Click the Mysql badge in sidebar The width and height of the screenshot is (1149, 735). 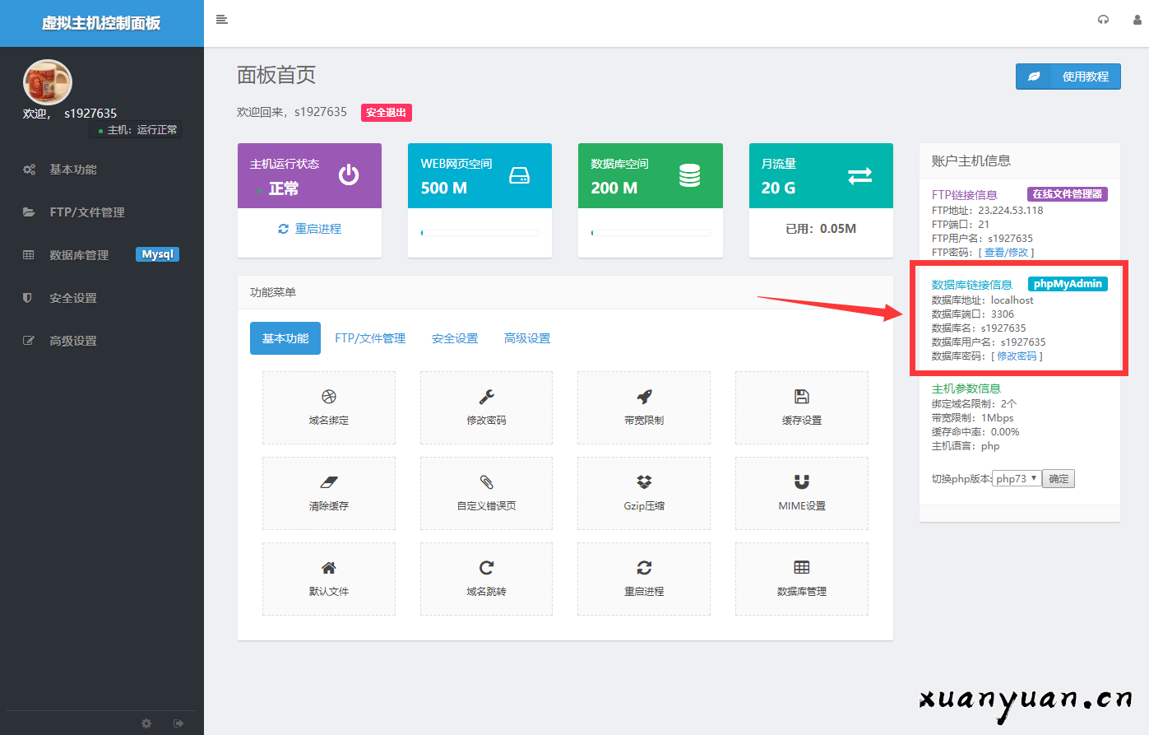coord(157,254)
